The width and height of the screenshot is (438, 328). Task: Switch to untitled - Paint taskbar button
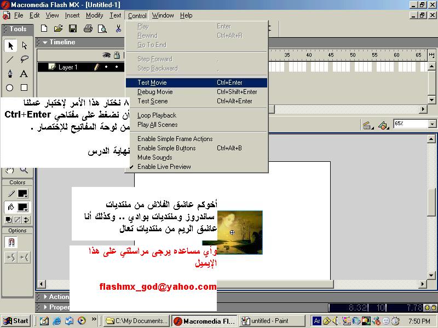click(x=272, y=321)
